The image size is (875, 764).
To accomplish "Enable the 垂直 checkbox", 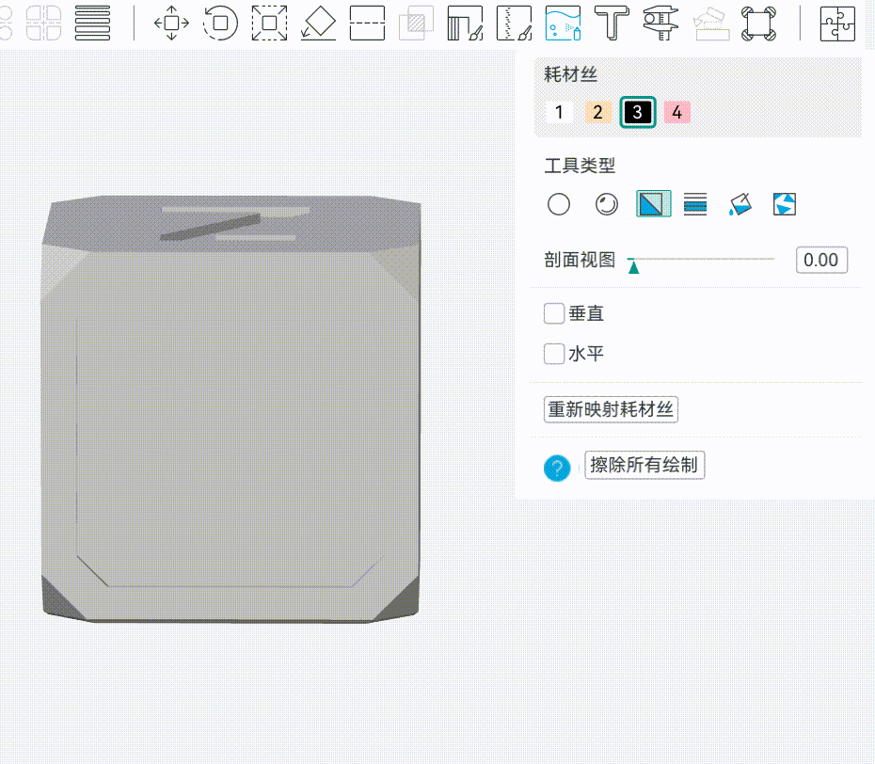I will 554,313.
